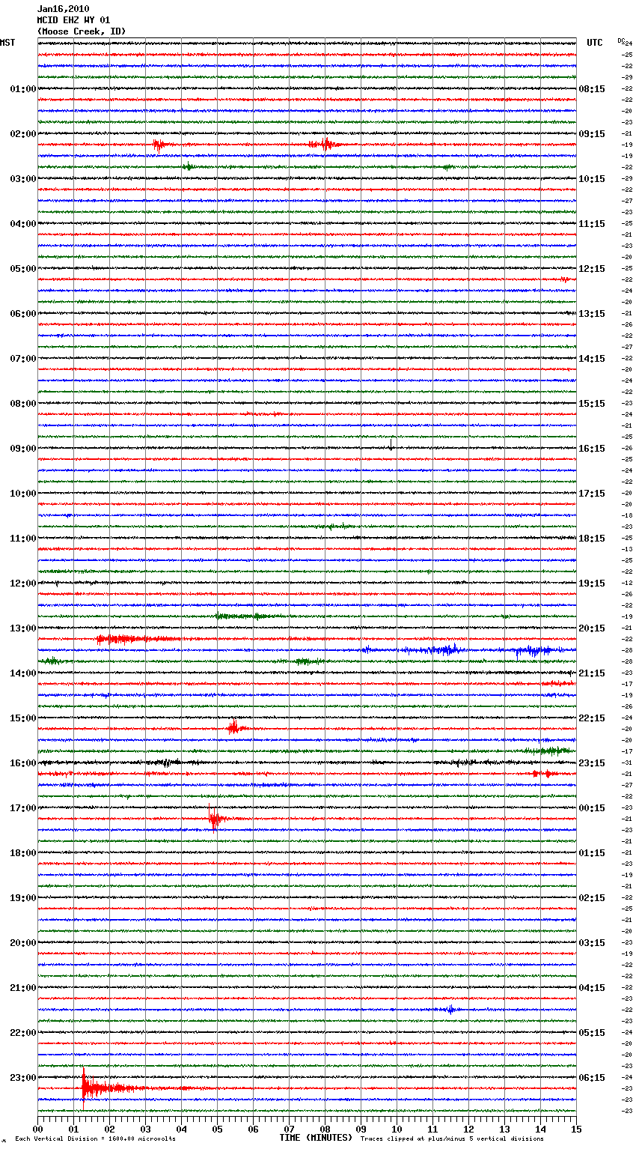The image size is (636, 1149).
Task: Click the Each Vertical Division = 1600.00 microvolts note
Action: pyautogui.click(x=96, y=1139)
